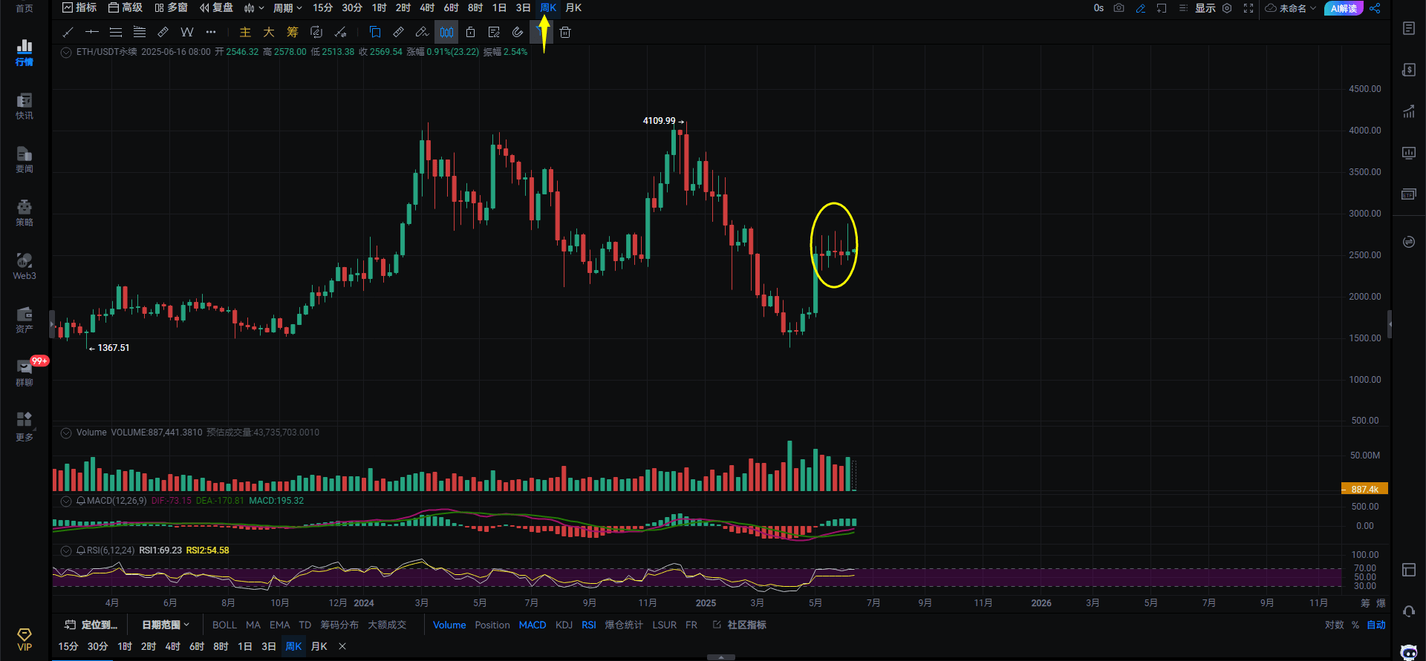Select the W wave pattern tool
This screenshot has height=661, width=1426.
point(187,32)
